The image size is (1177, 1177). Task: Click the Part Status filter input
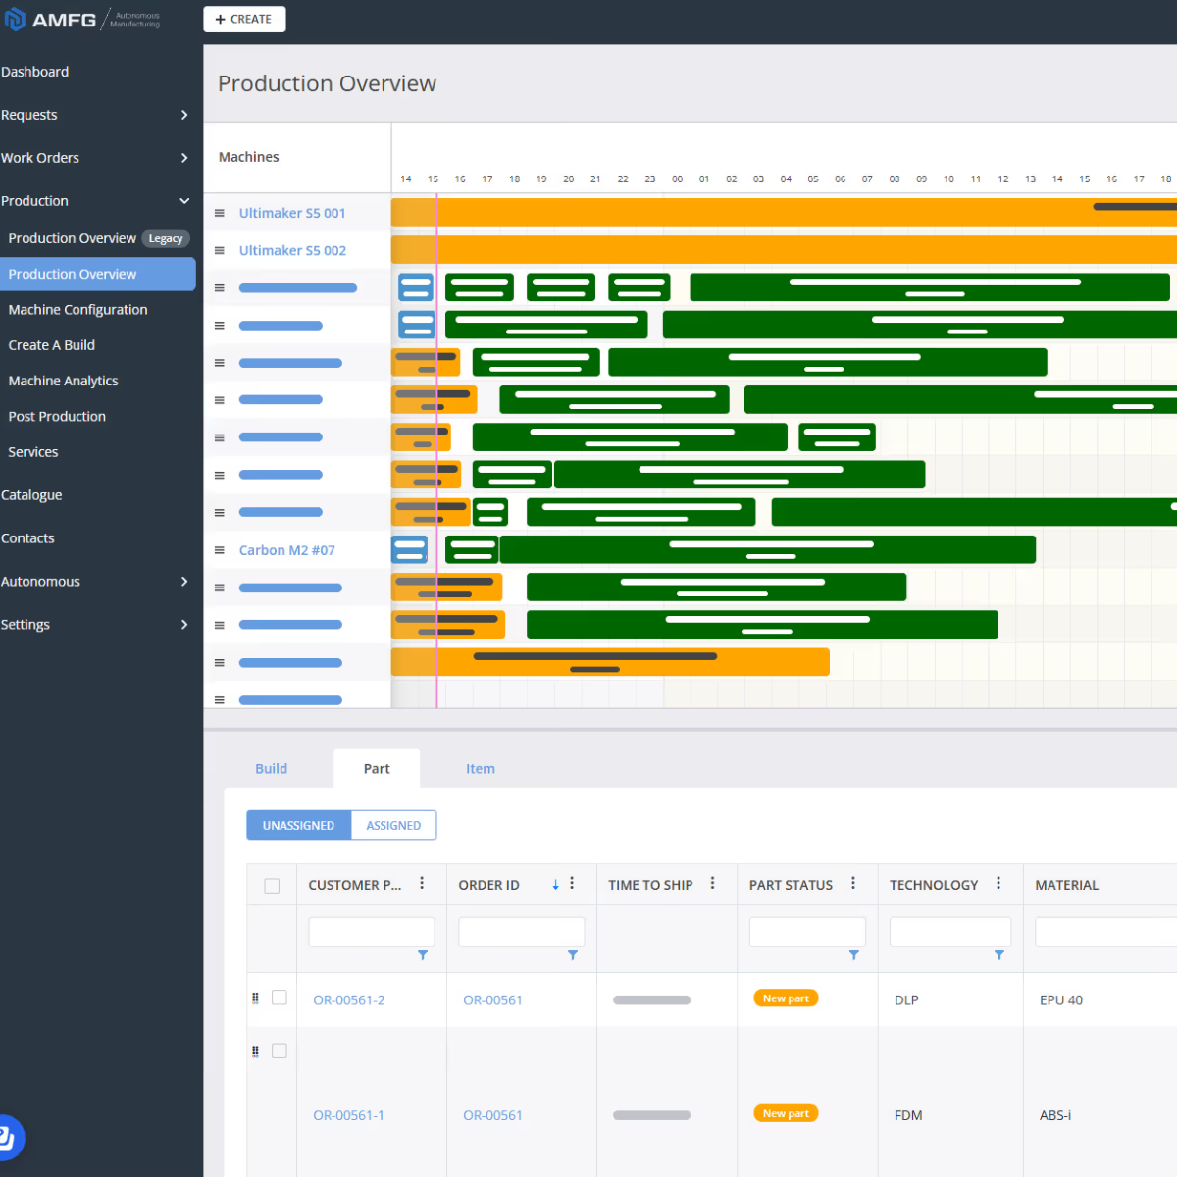(x=807, y=932)
